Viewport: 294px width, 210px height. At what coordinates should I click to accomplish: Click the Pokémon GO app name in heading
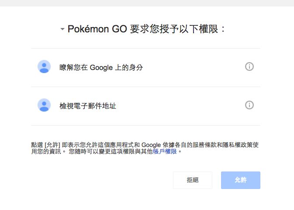98,29
